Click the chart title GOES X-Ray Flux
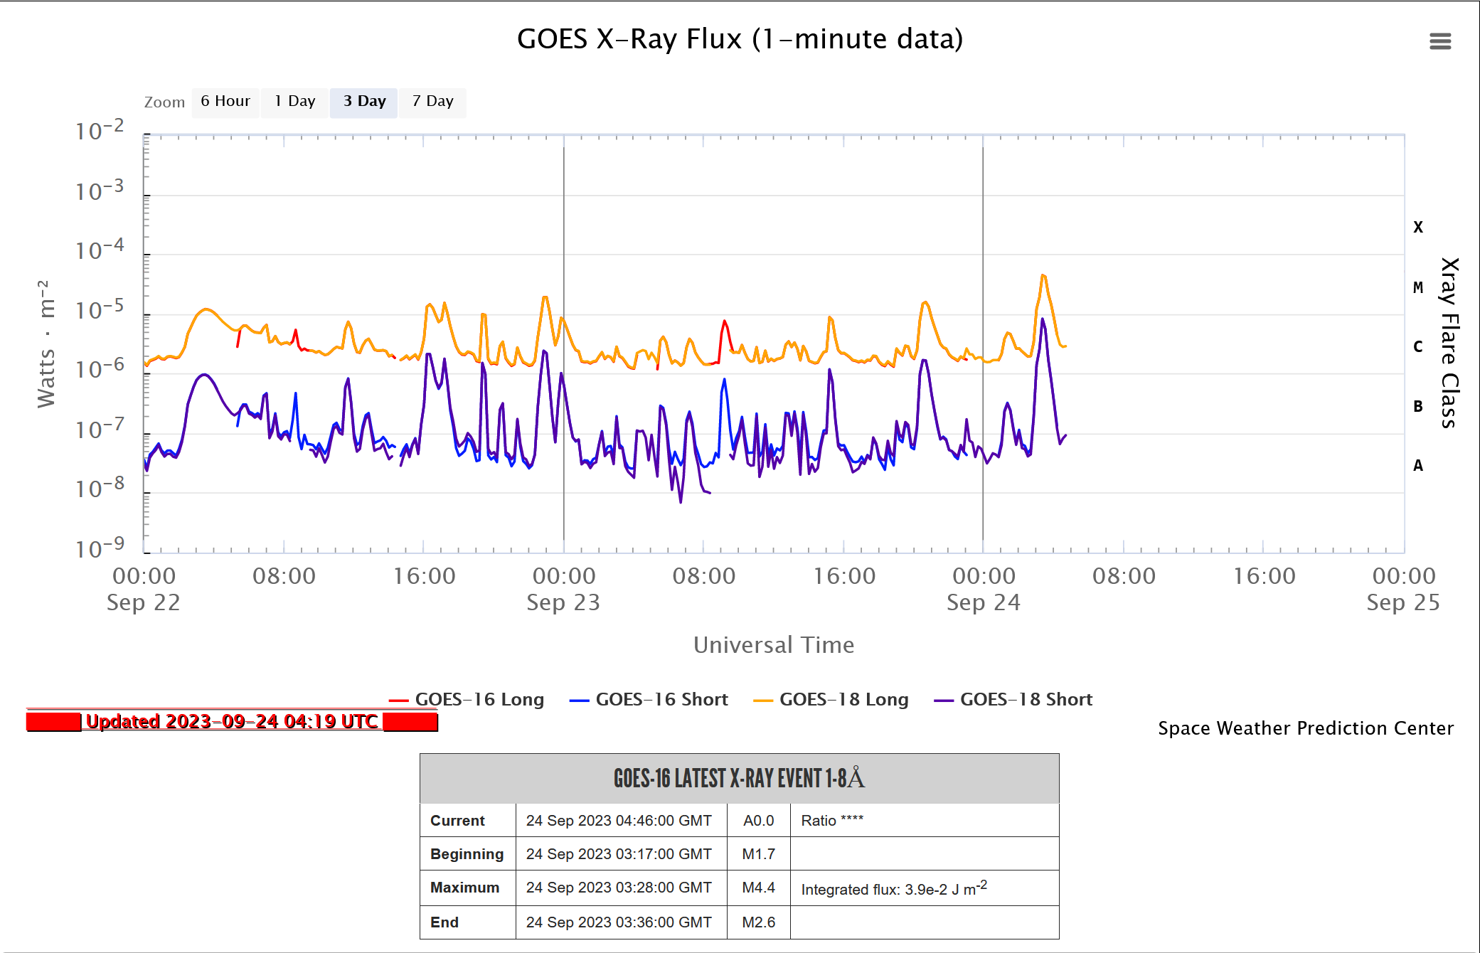Image resolution: width=1480 pixels, height=953 pixels. 740,39
